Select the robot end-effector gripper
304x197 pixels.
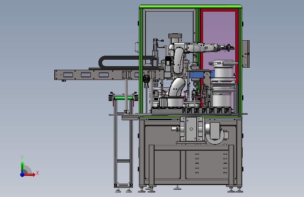pyautogui.click(x=227, y=48)
